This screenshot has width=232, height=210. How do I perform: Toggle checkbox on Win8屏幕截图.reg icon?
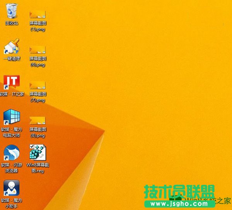[32, 146]
